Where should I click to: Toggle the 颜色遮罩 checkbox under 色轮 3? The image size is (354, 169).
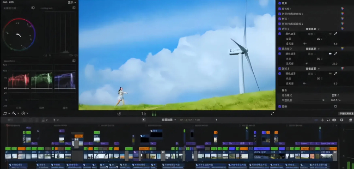[280, 73]
